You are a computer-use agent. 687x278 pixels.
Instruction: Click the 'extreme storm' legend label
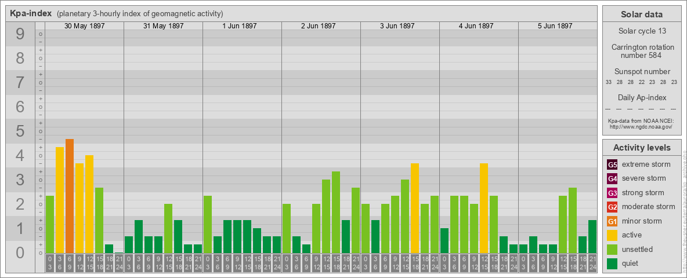[x=646, y=164]
